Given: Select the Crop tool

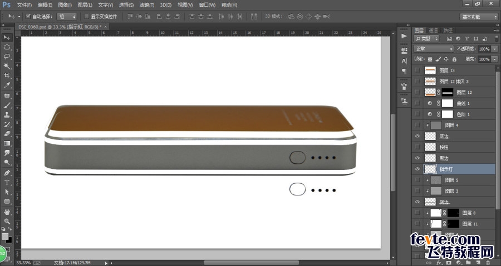Looking at the screenshot, I should pyautogui.click(x=7, y=76).
